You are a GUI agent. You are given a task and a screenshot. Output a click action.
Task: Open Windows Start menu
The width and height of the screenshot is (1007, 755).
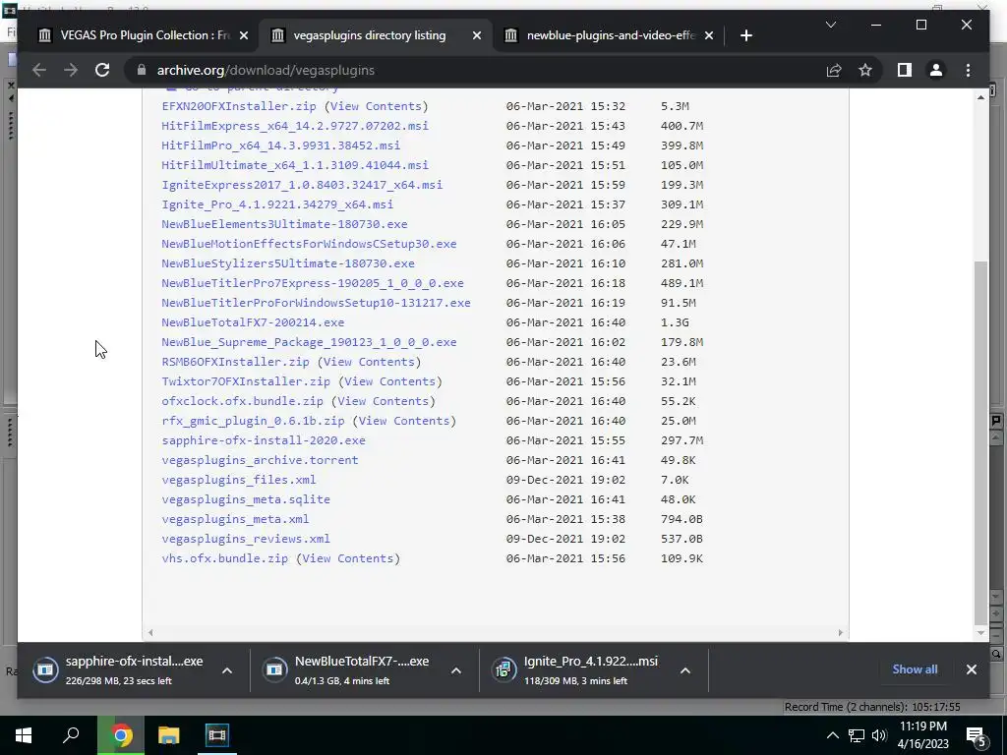click(24, 735)
